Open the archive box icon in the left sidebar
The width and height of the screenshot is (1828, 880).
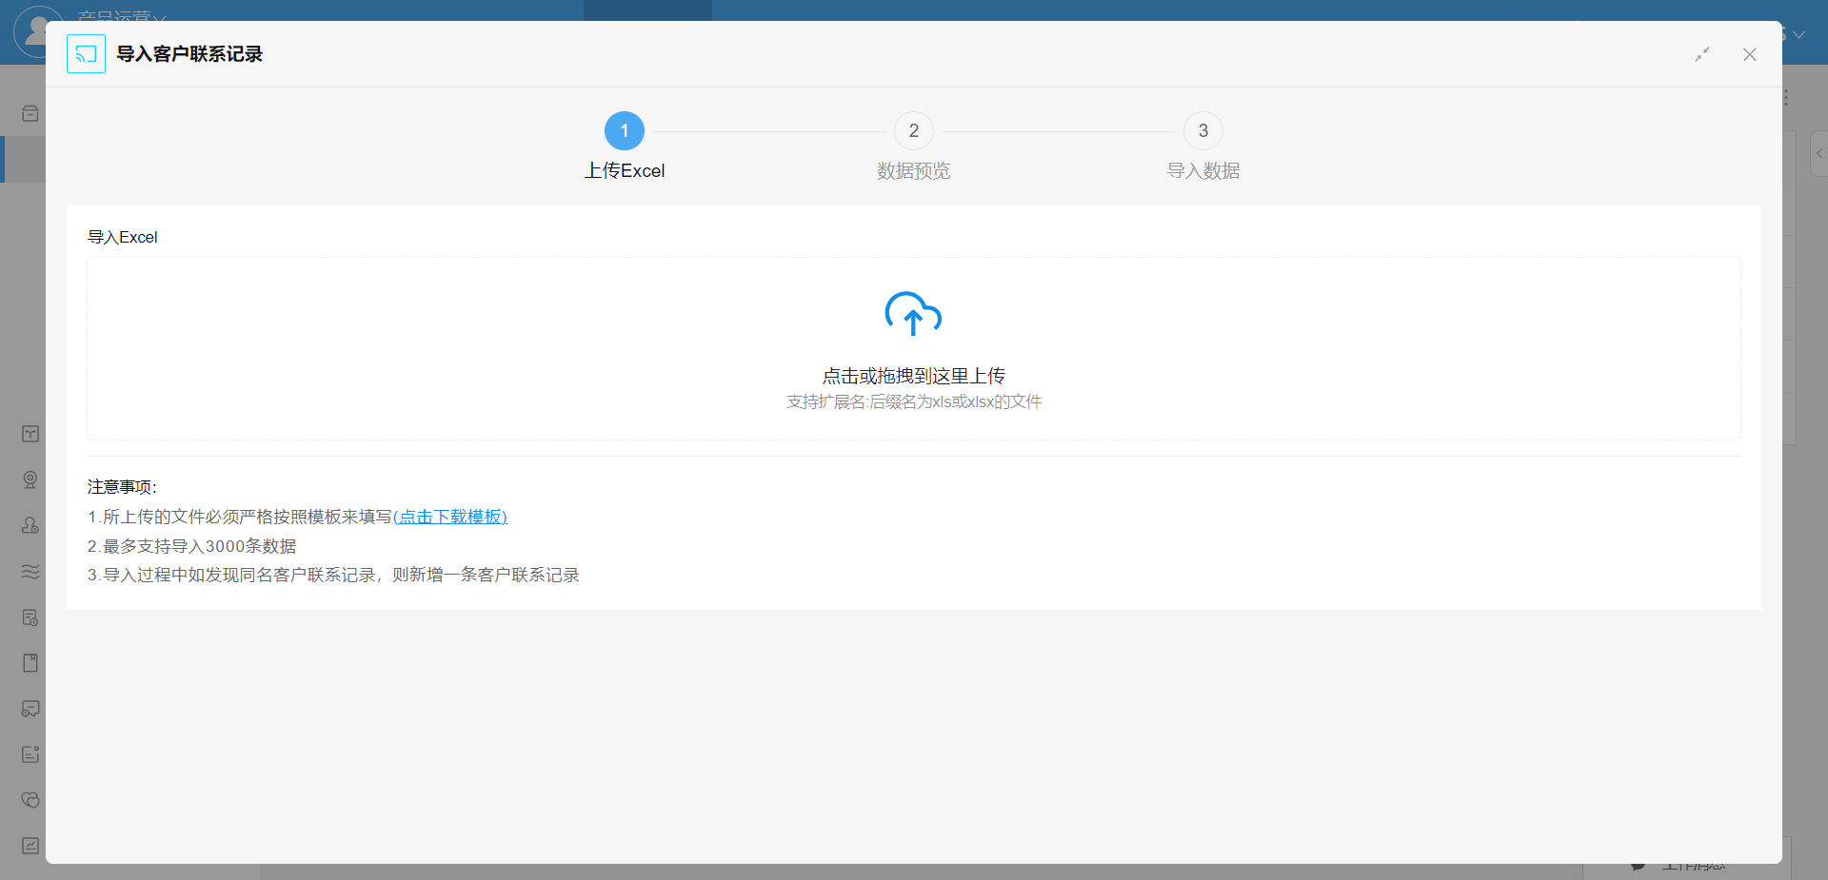30,114
